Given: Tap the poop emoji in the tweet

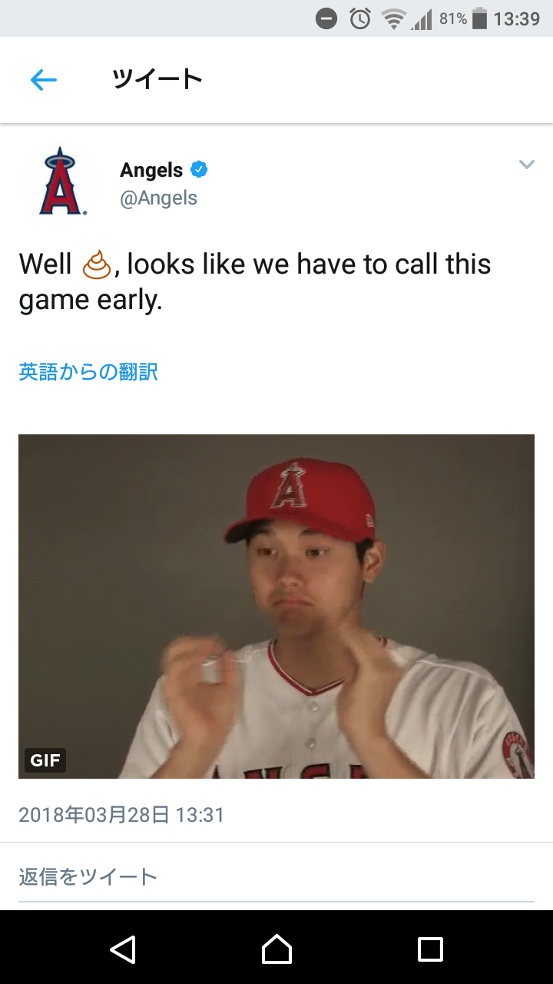Looking at the screenshot, I should click(97, 264).
